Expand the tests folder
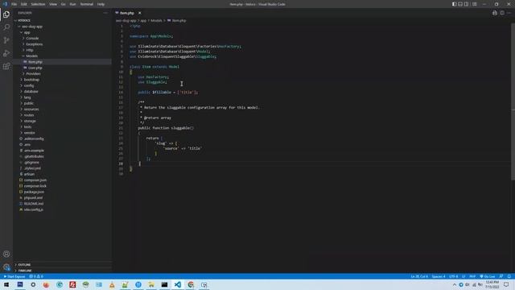Image resolution: width=515 pixels, height=290 pixels. coord(27,127)
